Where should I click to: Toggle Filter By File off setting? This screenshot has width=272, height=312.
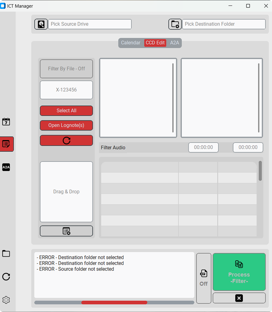66,69
